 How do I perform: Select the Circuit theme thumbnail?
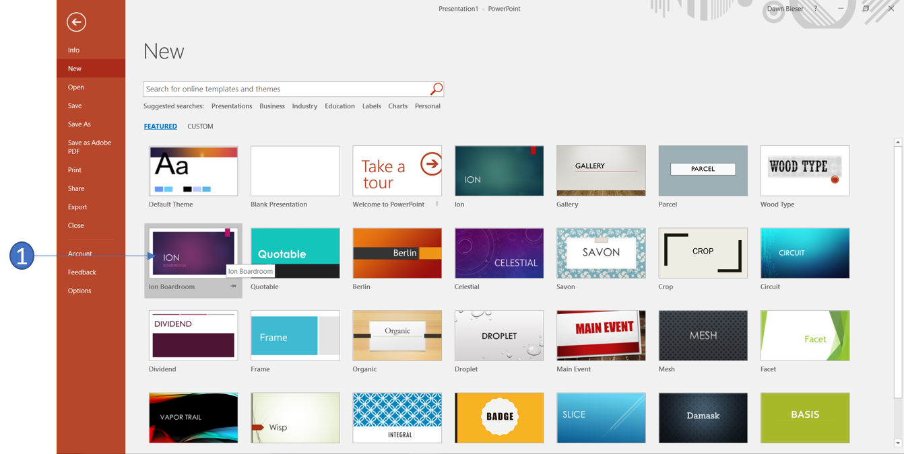(805, 253)
